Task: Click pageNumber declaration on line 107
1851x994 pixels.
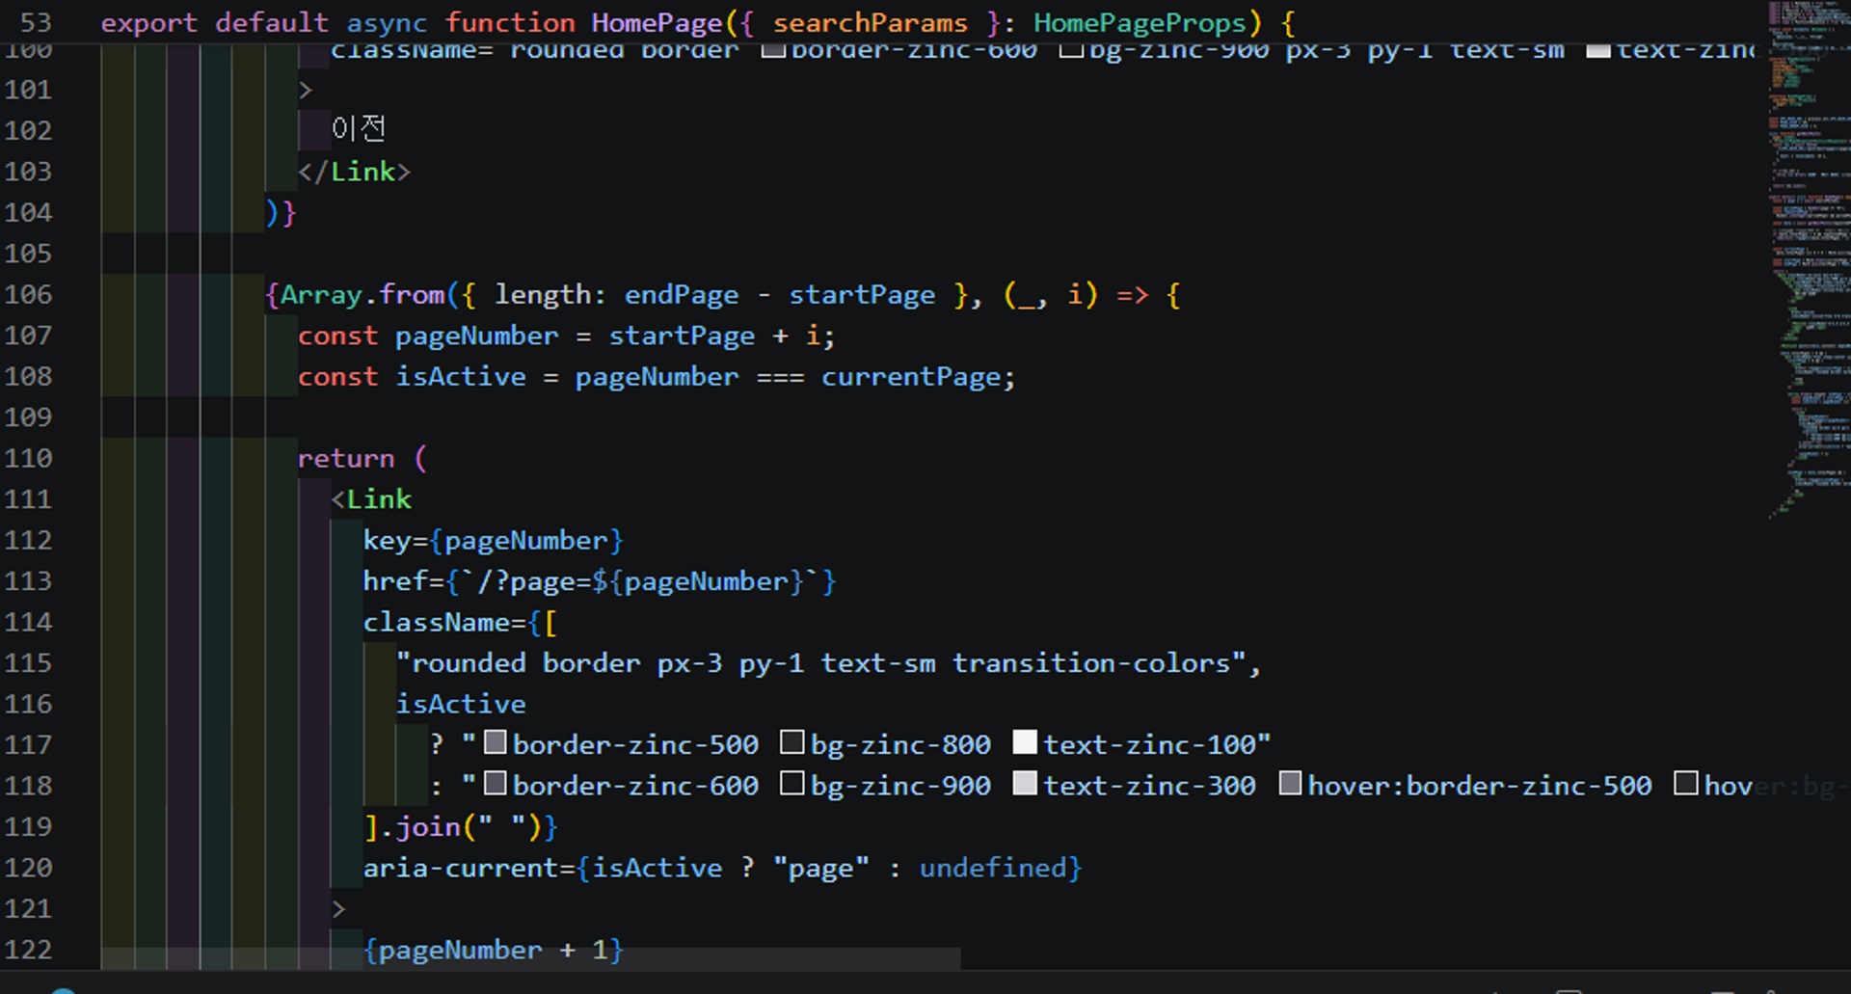Action: [x=476, y=336]
